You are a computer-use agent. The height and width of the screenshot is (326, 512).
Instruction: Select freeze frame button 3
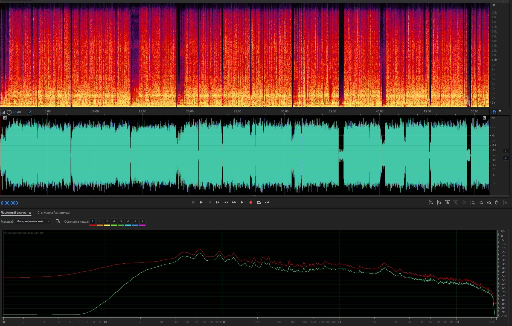pos(107,221)
